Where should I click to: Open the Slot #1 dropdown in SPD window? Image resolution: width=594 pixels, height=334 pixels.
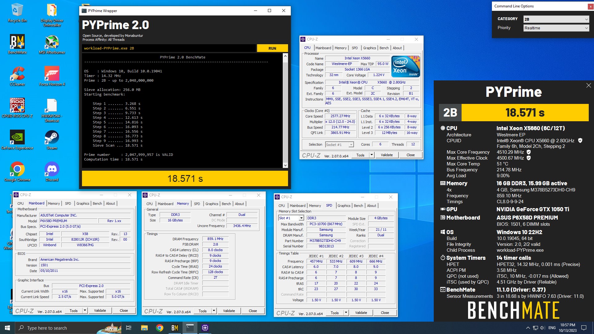pos(291,218)
